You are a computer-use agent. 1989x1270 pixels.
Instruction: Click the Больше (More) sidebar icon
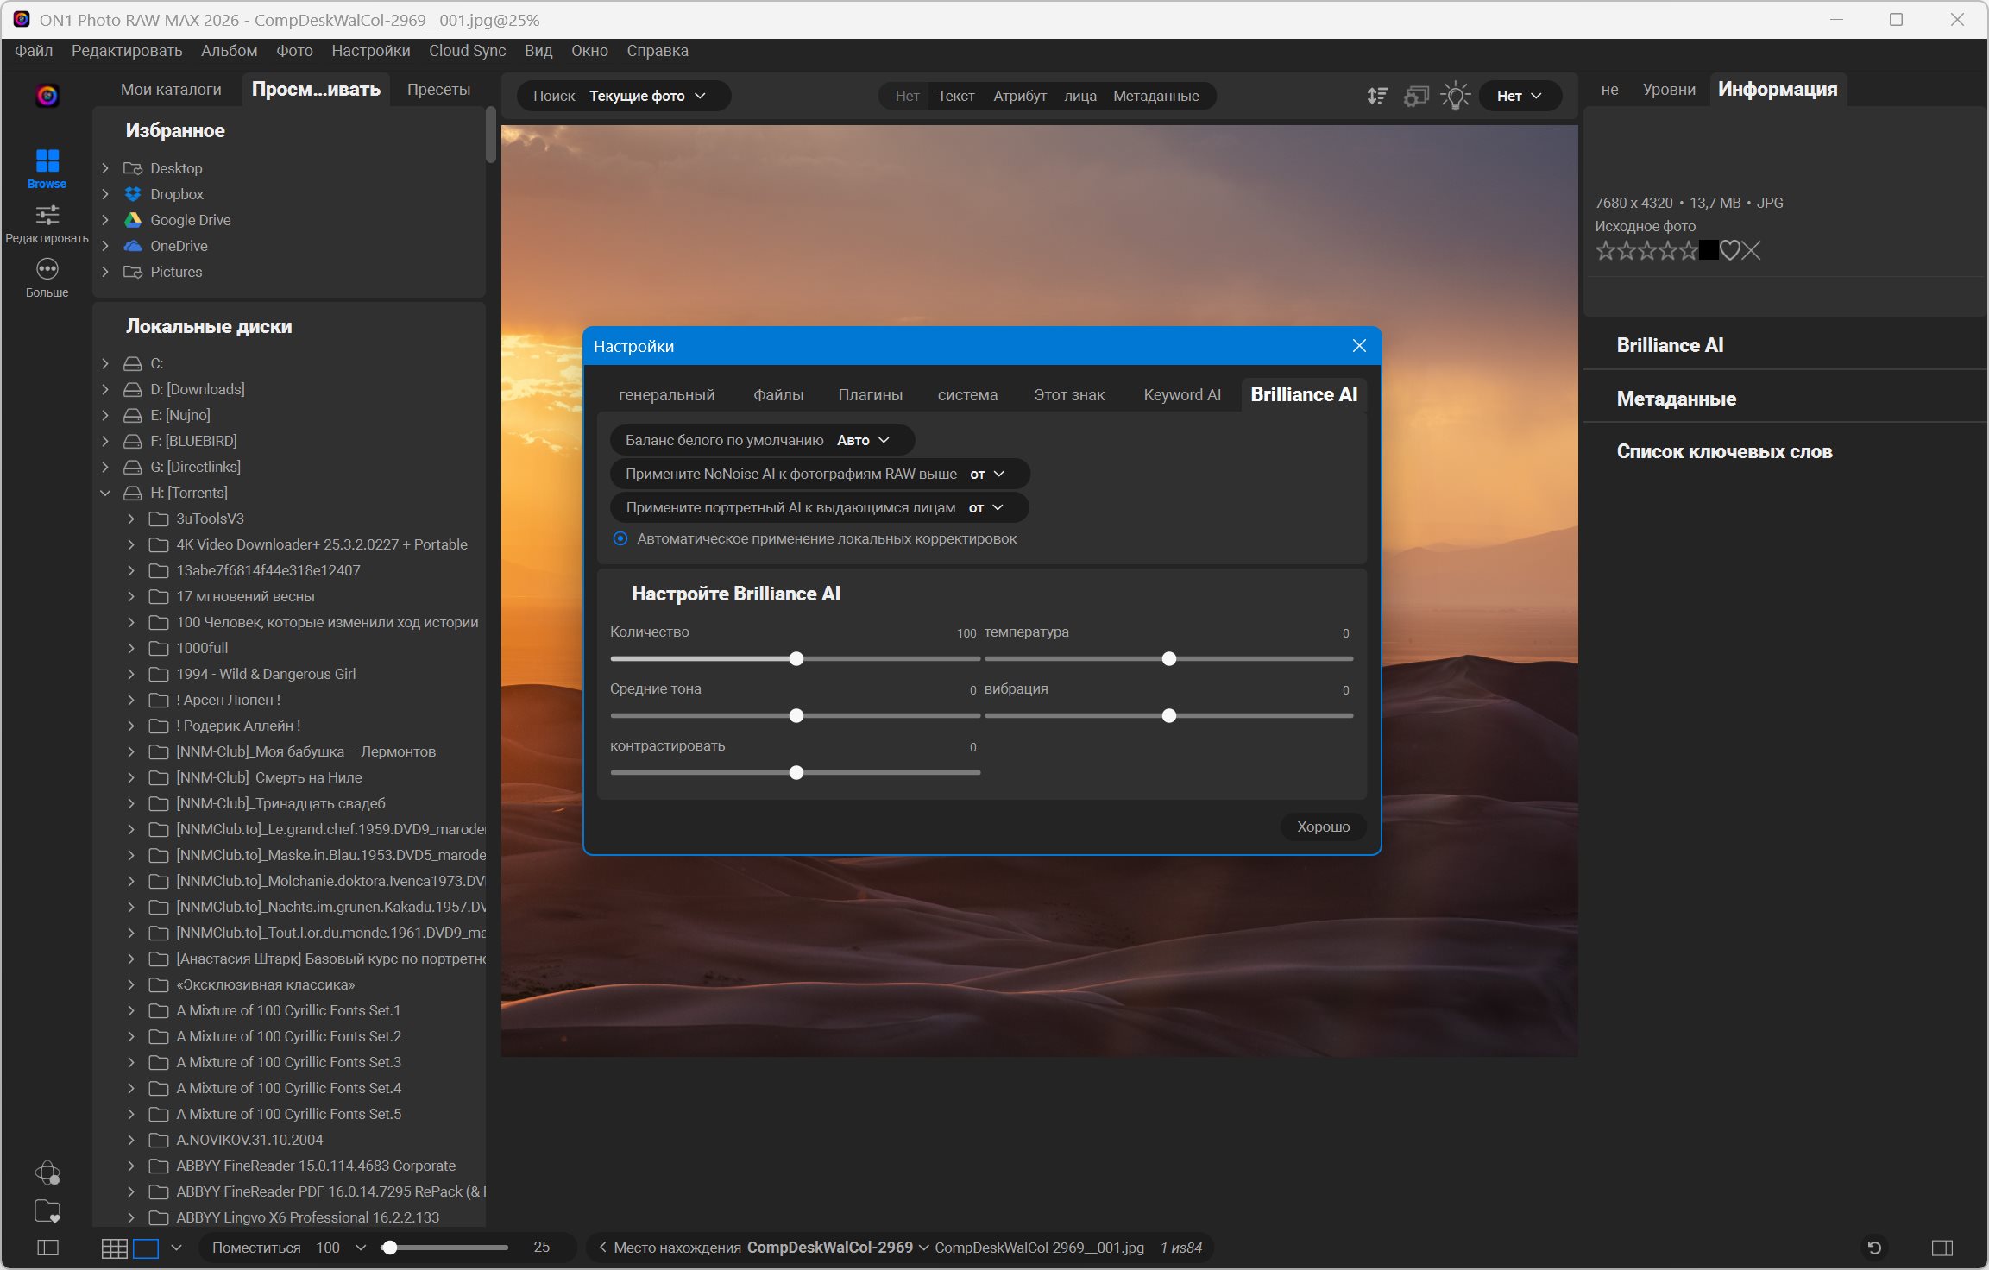pos(47,270)
